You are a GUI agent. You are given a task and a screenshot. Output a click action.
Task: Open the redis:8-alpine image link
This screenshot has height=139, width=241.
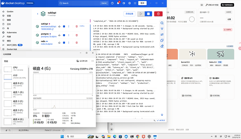pyautogui.click(x=46, y=44)
